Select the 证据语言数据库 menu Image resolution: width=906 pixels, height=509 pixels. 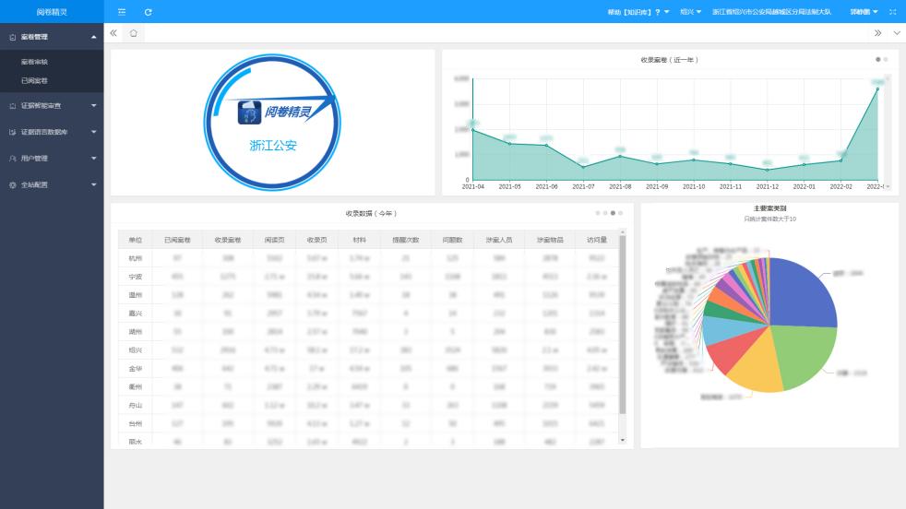(52, 132)
